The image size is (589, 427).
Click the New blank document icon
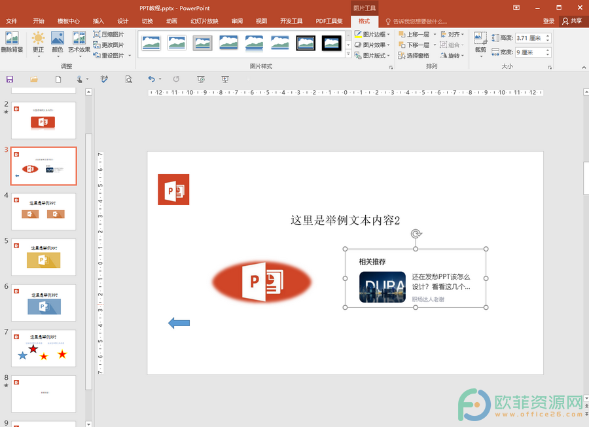coord(58,79)
